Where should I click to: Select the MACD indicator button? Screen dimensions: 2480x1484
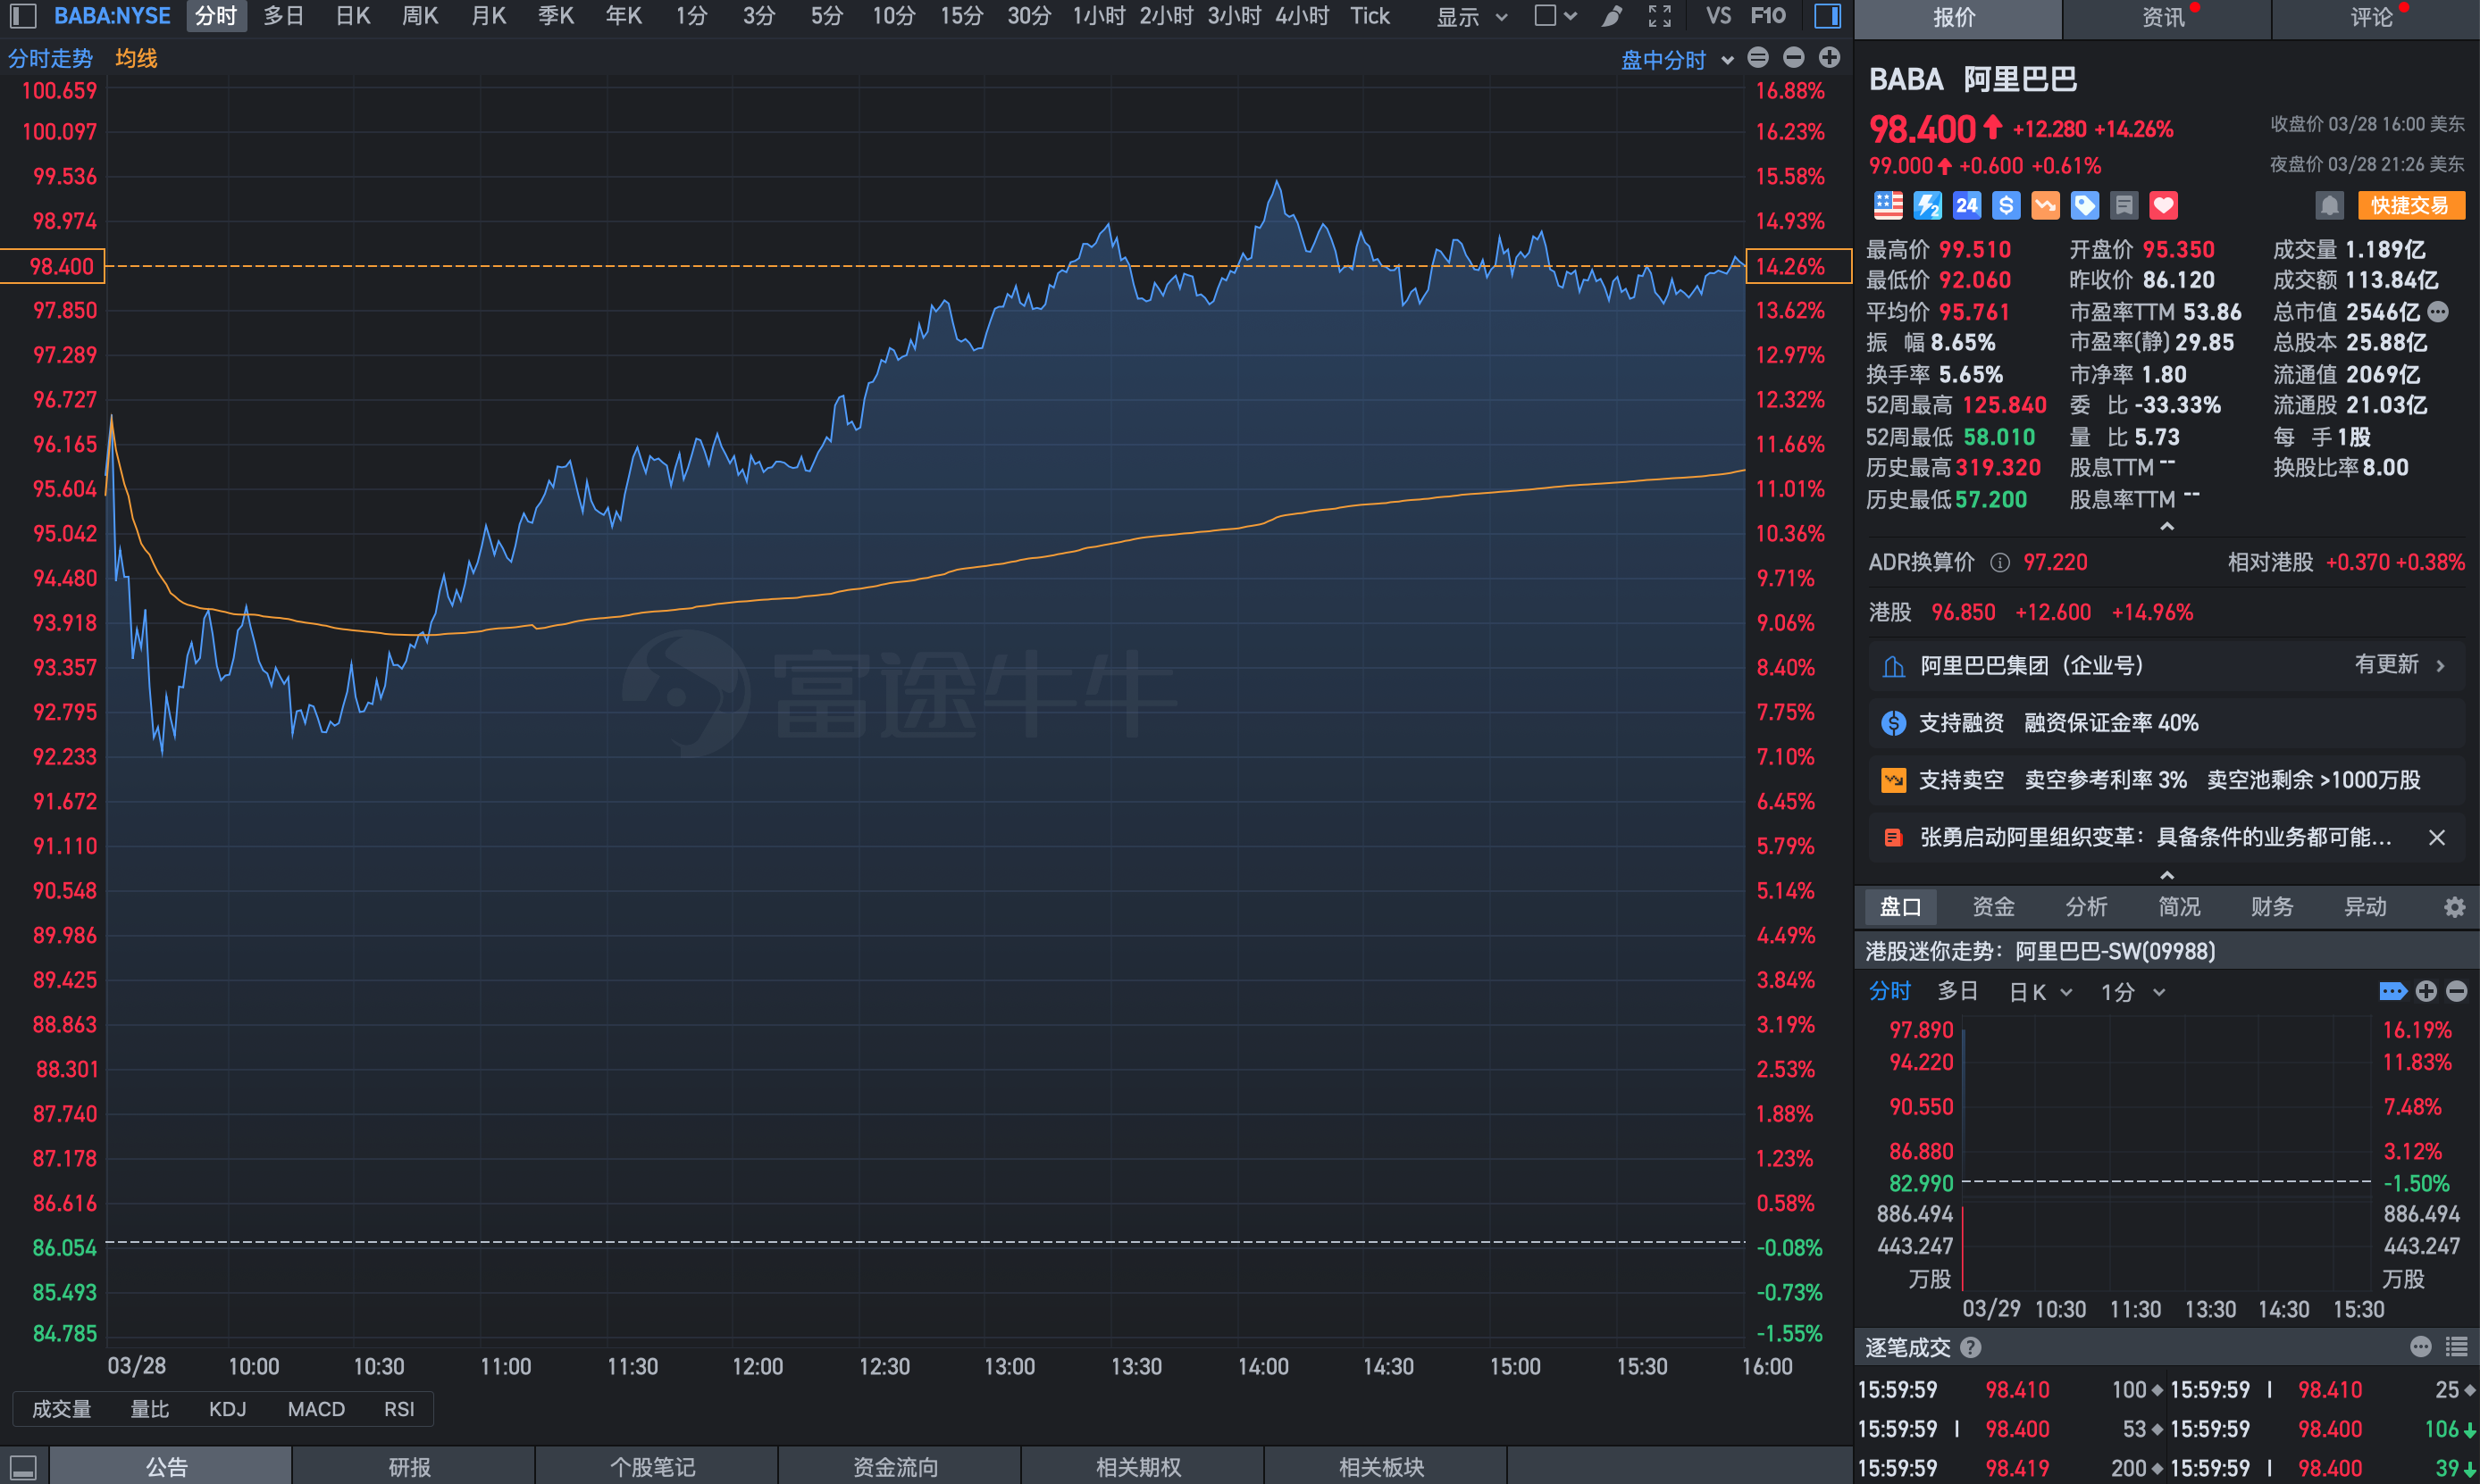[316, 1409]
